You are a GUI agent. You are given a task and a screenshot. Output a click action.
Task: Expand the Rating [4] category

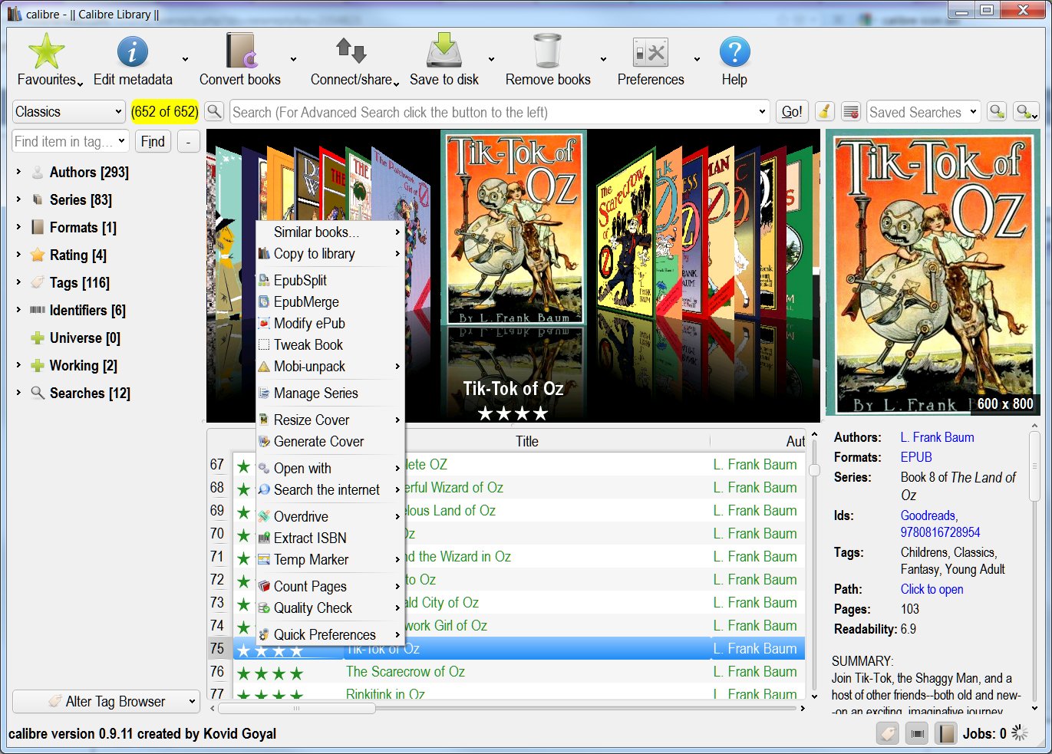pyautogui.click(x=18, y=255)
